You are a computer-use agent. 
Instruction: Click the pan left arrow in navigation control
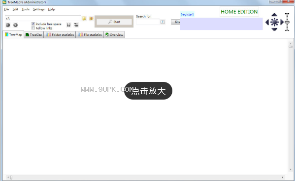(x=267, y=22)
